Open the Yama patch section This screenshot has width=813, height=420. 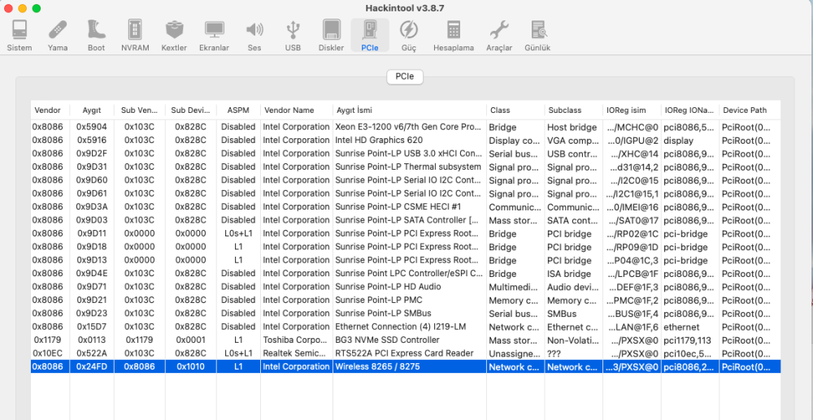[x=58, y=35]
